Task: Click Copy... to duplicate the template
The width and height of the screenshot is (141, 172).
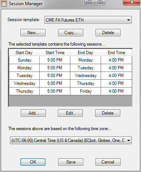Action: [x=71, y=33]
